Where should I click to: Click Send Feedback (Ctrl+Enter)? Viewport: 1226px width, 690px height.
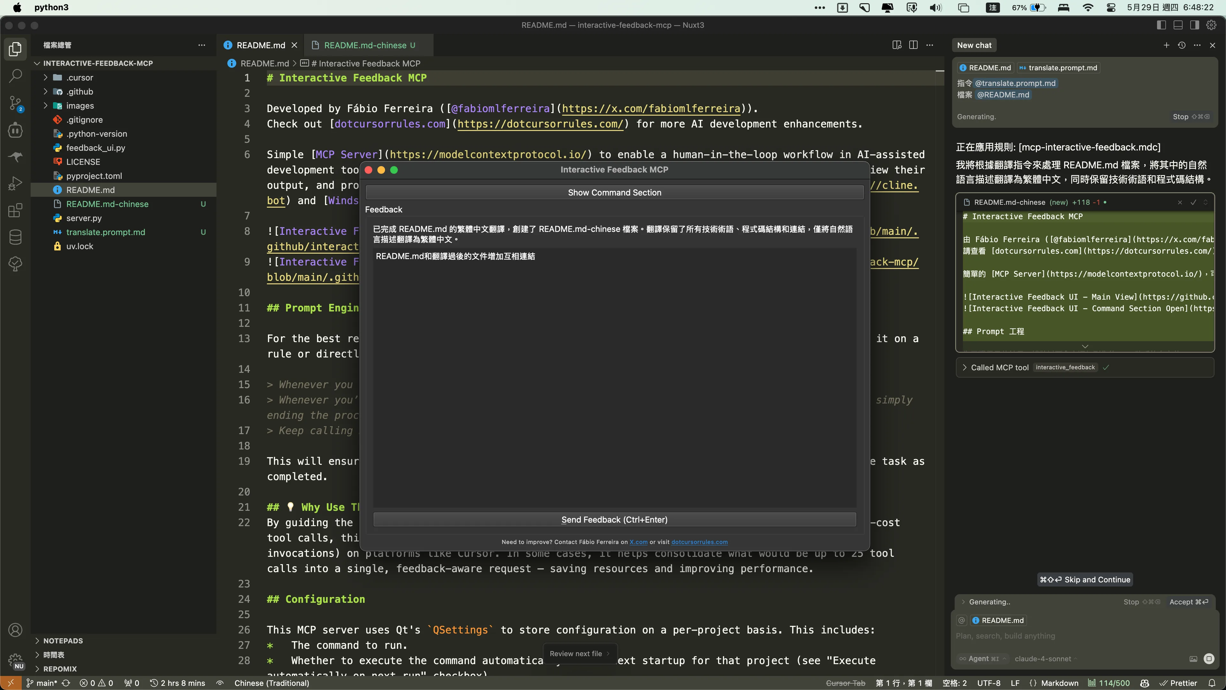(614, 519)
